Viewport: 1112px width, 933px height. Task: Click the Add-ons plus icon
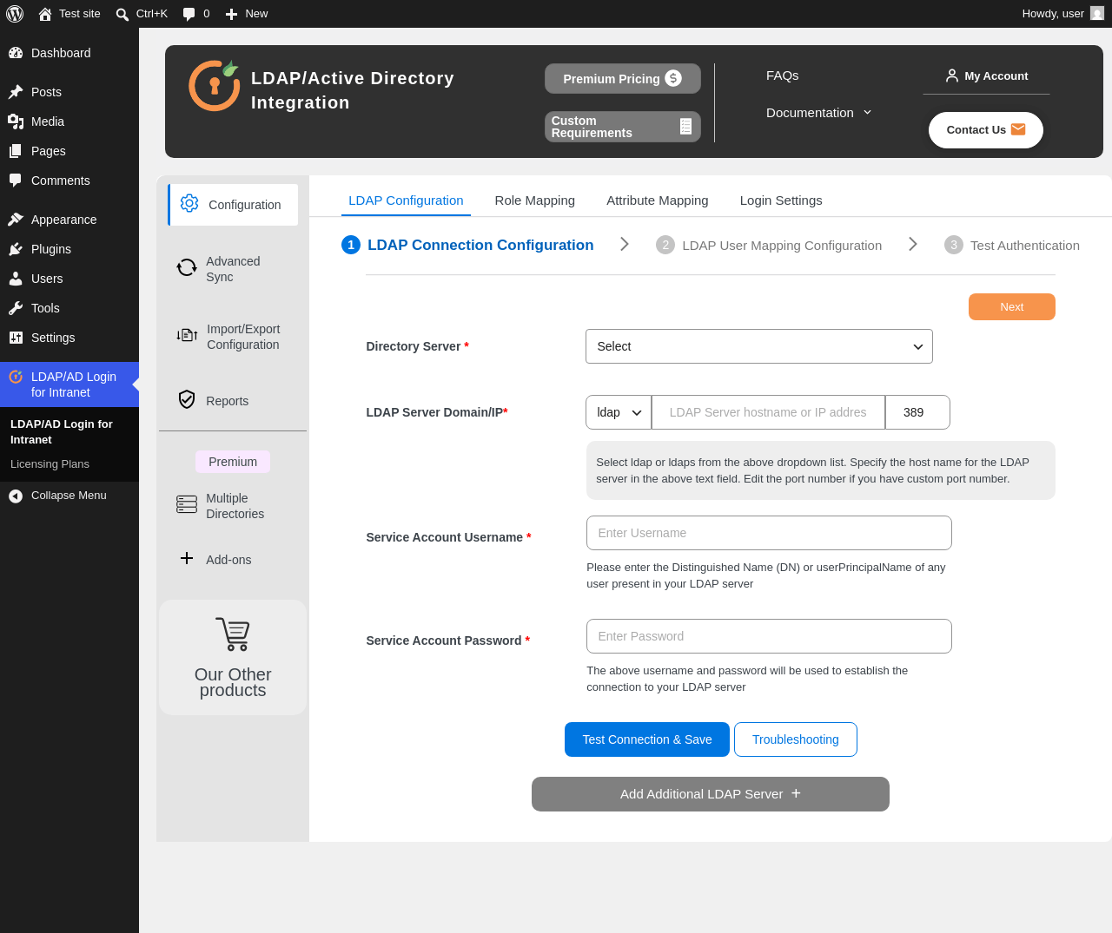point(187,558)
